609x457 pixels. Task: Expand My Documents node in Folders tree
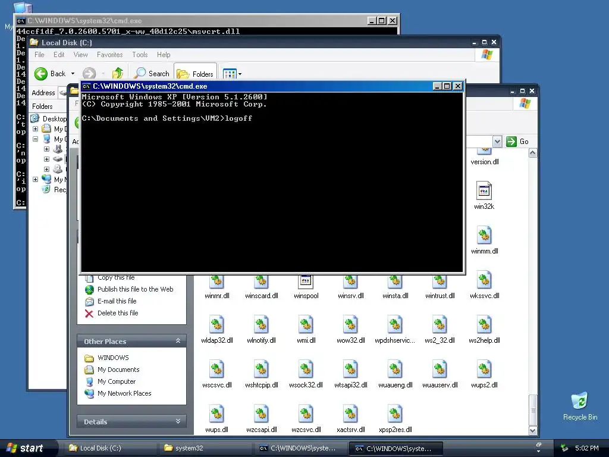point(35,129)
